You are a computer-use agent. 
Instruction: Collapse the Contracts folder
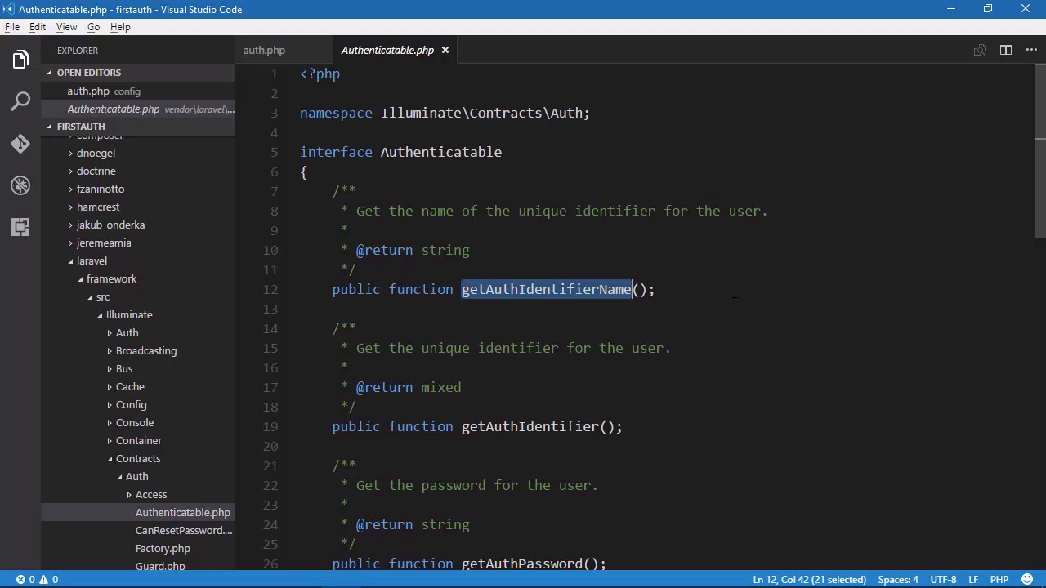[137, 458]
